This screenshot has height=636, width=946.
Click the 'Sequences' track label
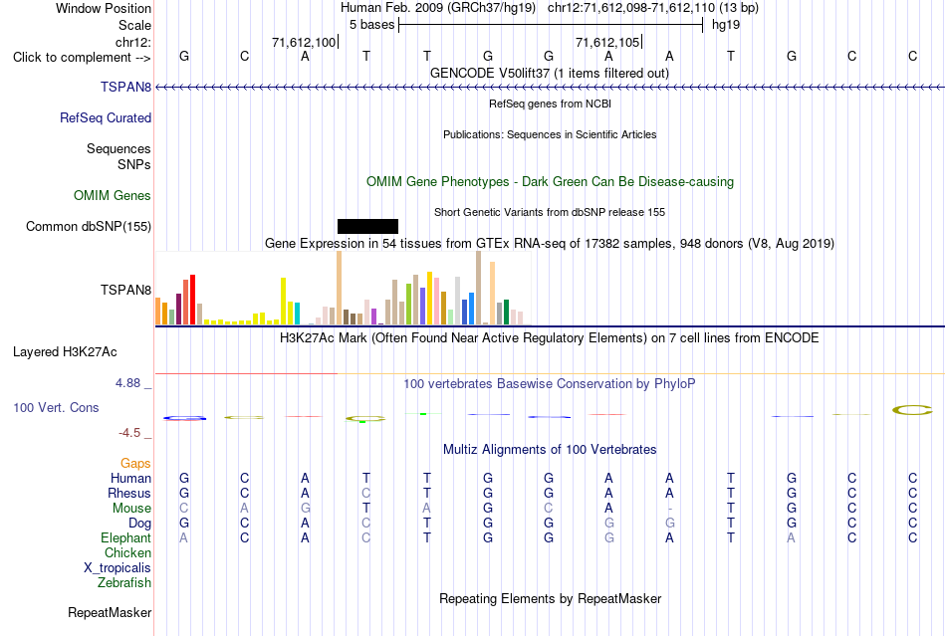(x=118, y=148)
